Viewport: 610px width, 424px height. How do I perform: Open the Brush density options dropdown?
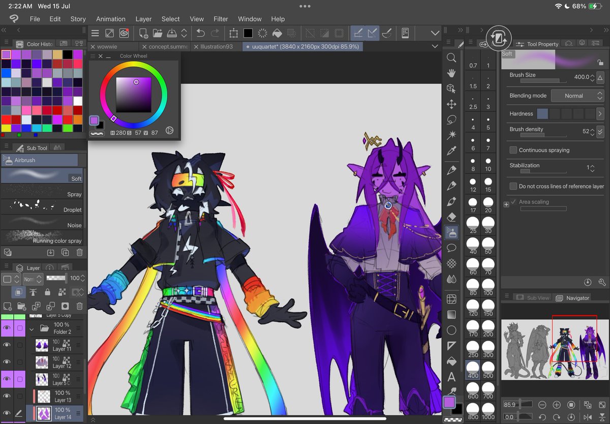pyautogui.click(x=600, y=131)
